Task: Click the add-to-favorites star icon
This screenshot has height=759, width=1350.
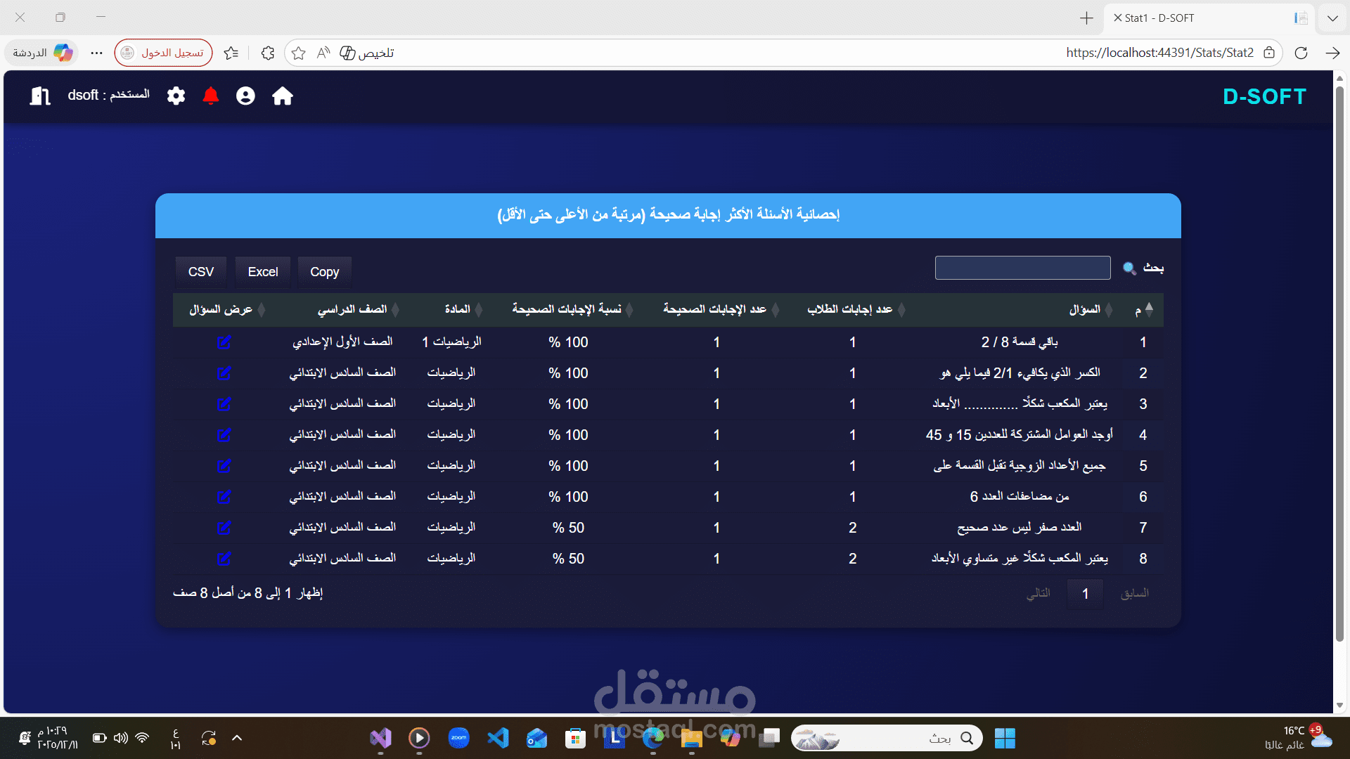Action: pos(298,53)
